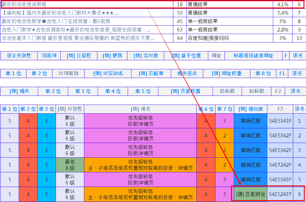Viewport: 306px width, 202px height.
Task: Open the 第 4 位 header link
Action: tap(113, 91)
